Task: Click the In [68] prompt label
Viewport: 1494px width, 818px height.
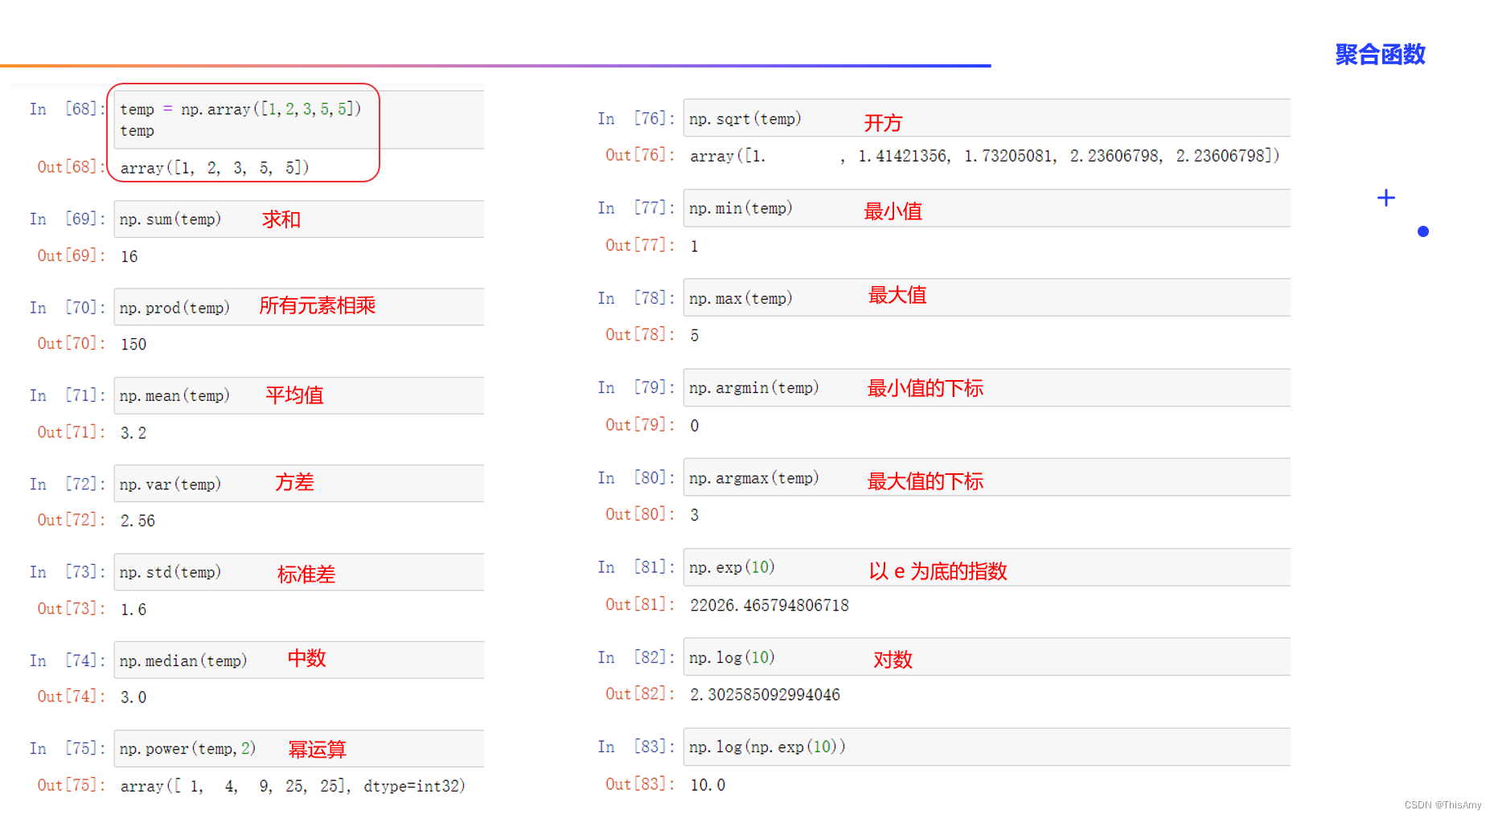Action: tap(68, 108)
